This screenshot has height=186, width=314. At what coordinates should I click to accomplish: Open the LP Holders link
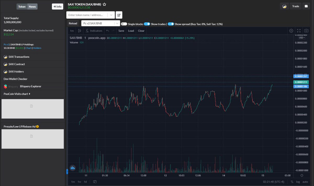coord(37,48)
